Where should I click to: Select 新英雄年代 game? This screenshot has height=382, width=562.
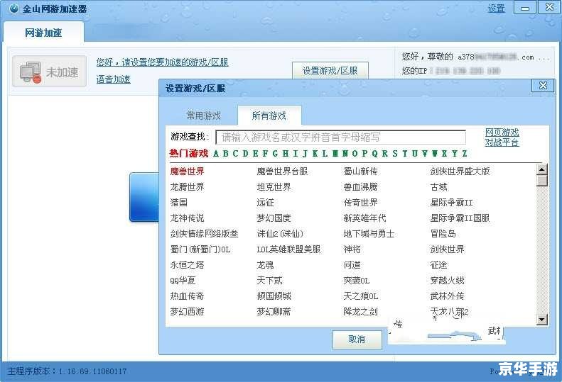[364, 218]
